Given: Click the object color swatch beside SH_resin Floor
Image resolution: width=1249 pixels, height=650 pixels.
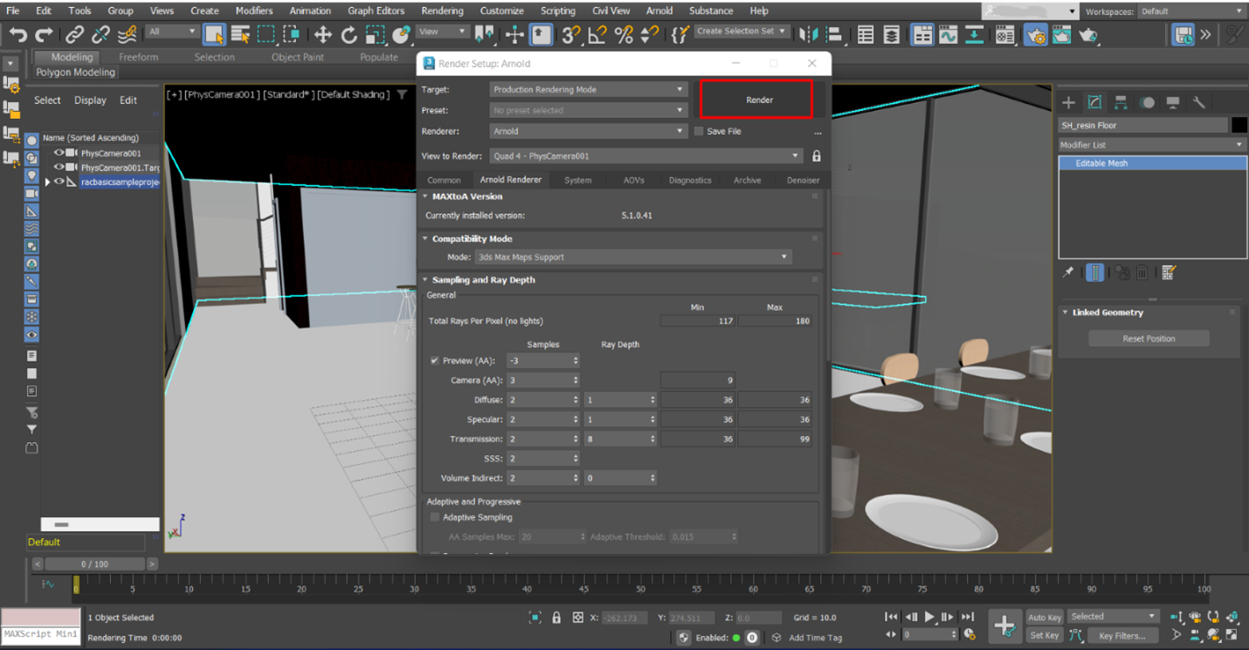Looking at the screenshot, I should tap(1239, 125).
